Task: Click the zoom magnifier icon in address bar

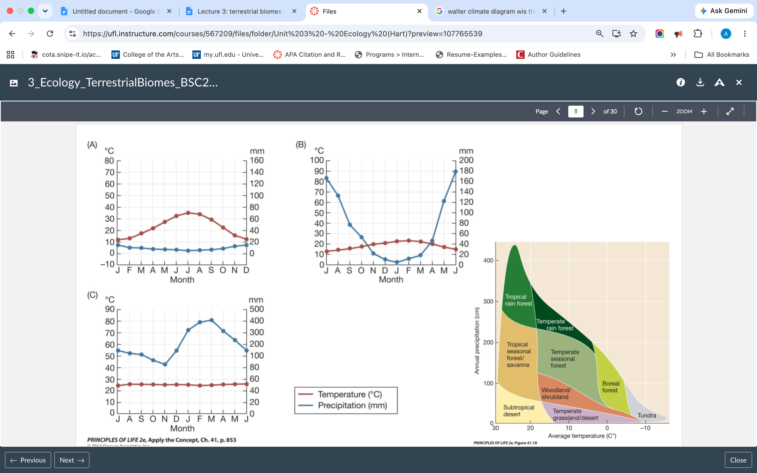Action: point(600,33)
